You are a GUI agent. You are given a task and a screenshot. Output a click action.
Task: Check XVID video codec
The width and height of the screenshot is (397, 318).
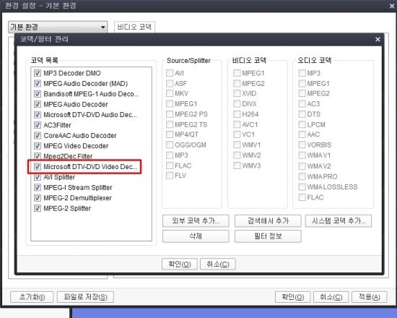click(237, 93)
